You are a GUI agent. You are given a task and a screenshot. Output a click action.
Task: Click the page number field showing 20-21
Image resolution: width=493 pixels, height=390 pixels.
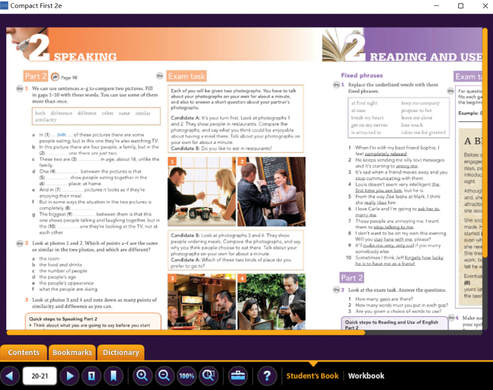coord(39,376)
